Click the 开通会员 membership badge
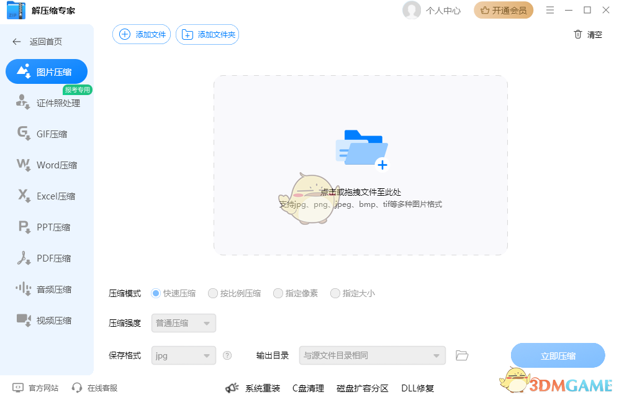 (504, 11)
